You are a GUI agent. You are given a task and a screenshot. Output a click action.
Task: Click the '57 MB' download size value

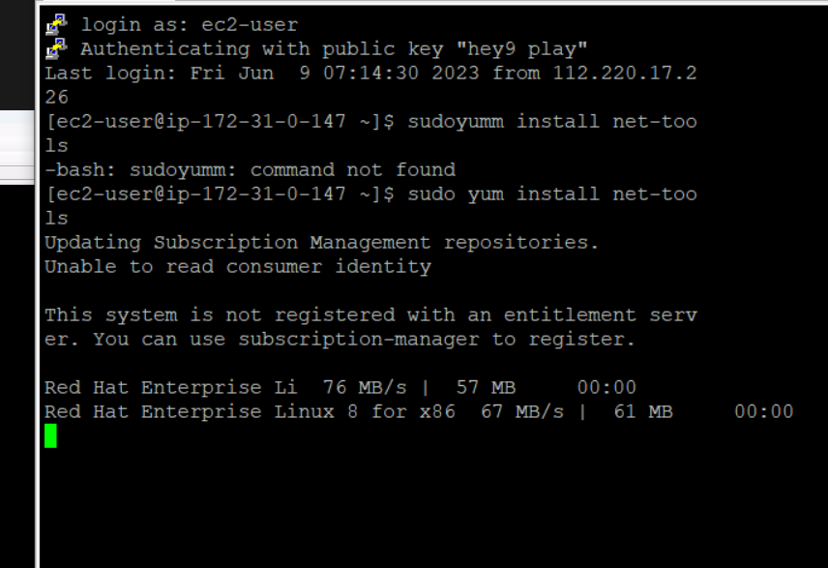pos(486,387)
